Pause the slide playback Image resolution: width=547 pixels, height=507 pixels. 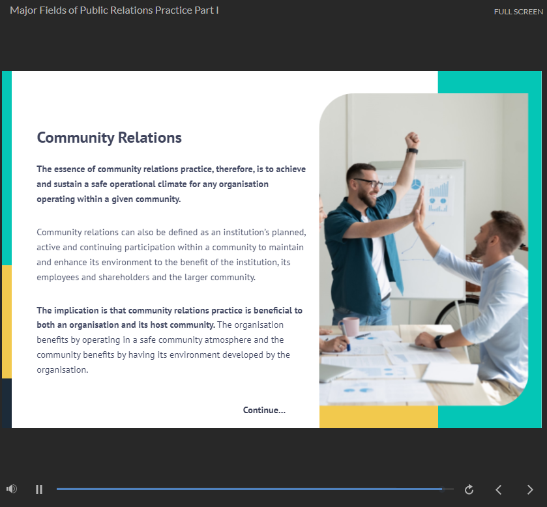pyautogui.click(x=39, y=489)
